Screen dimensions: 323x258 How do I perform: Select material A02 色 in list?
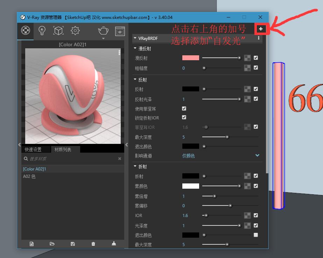[x=72, y=176]
